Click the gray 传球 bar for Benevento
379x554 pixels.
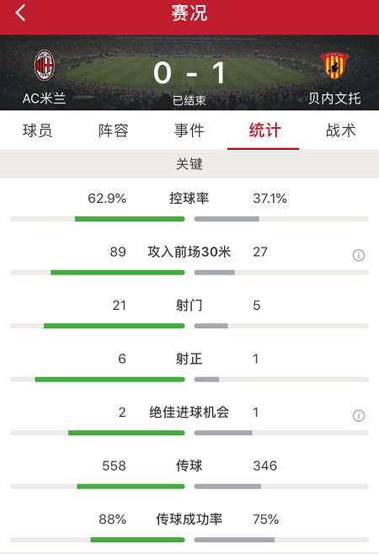227,487
